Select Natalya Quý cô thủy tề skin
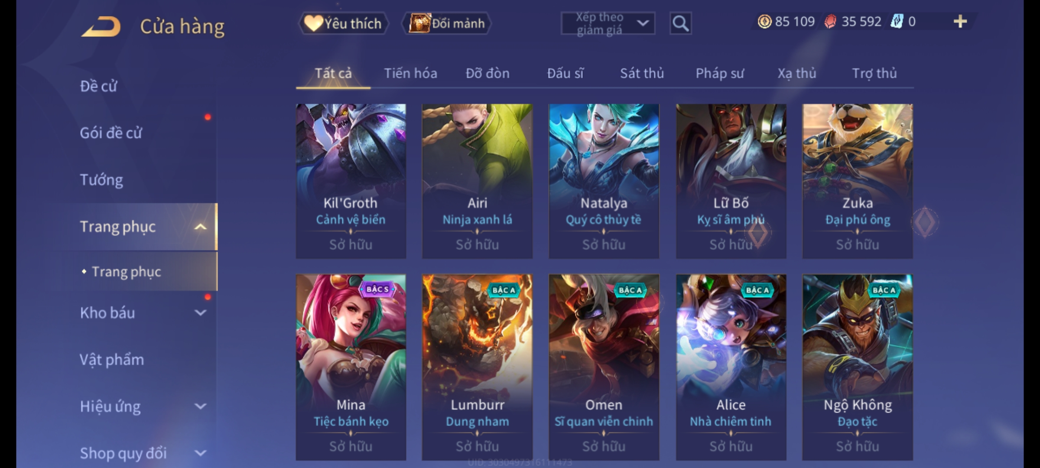1040x468 pixels. (x=604, y=181)
